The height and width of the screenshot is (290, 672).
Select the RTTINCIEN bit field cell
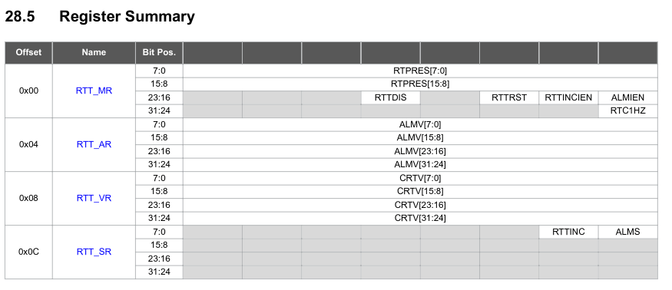point(568,97)
